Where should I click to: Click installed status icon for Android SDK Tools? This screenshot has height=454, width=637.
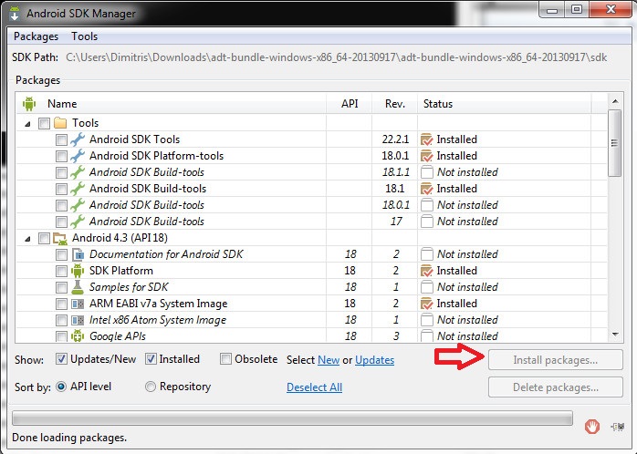tap(426, 139)
